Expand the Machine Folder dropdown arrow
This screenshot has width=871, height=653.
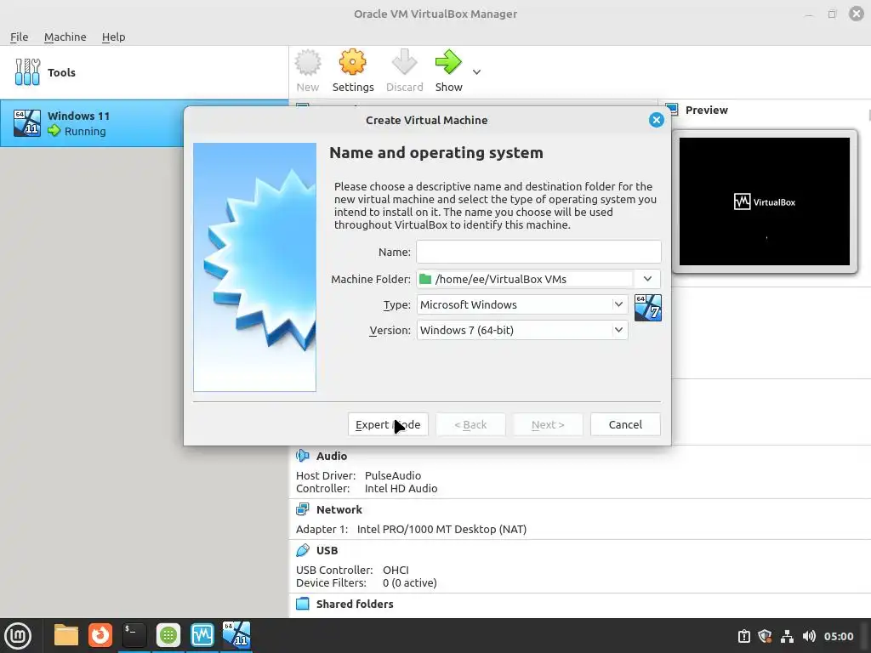[647, 279]
